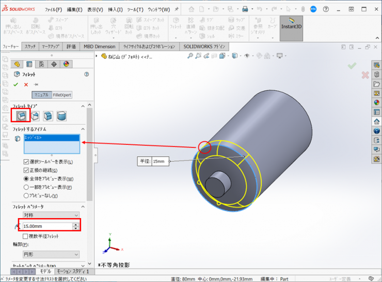This screenshot has width=382, height=282.
Task: Click the FilletXpert button
Action: [62, 95]
